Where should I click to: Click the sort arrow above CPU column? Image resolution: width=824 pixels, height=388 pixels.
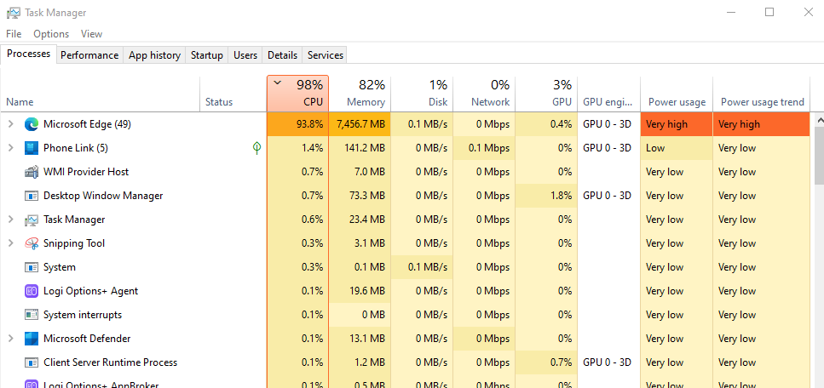(x=278, y=83)
